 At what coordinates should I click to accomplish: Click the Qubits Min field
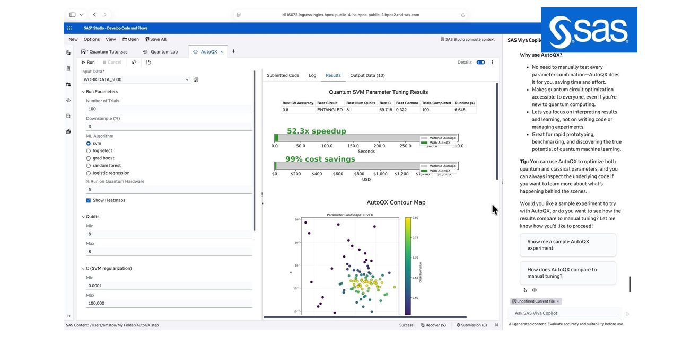pyautogui.click(x=169, y=234)
